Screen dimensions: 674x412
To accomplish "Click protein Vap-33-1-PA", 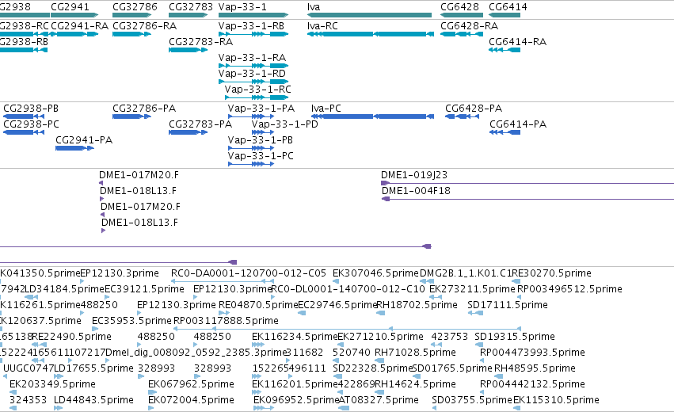I will tap(261, 109).
